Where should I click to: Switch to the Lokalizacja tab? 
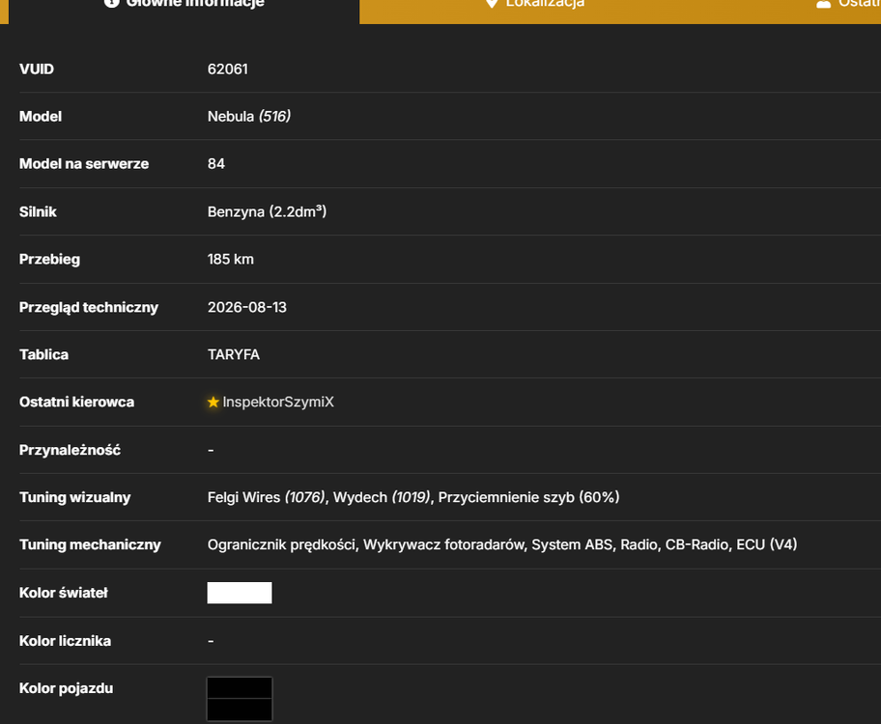[x=535, y=12]
